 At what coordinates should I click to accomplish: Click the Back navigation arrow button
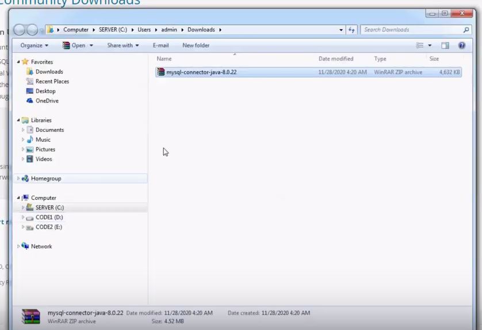click(20, 30)
